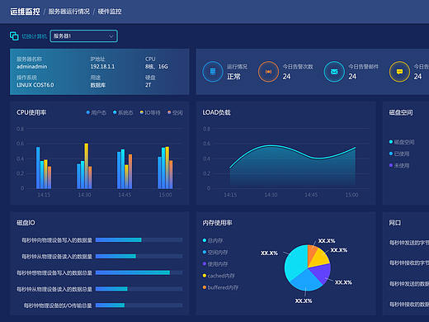Image resolution: width=429 pixels, height=322 pixels.
Task: Click the 15:00 bar group in CPU chart
Action: point(165,168)
